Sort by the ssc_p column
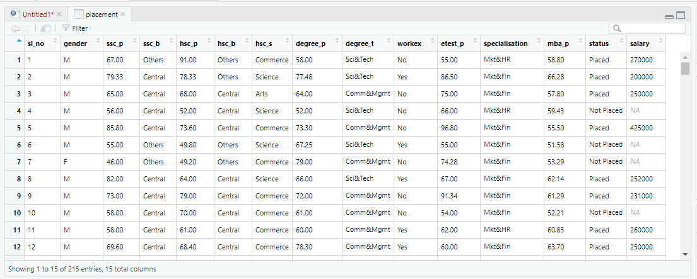 pos(121,43)
